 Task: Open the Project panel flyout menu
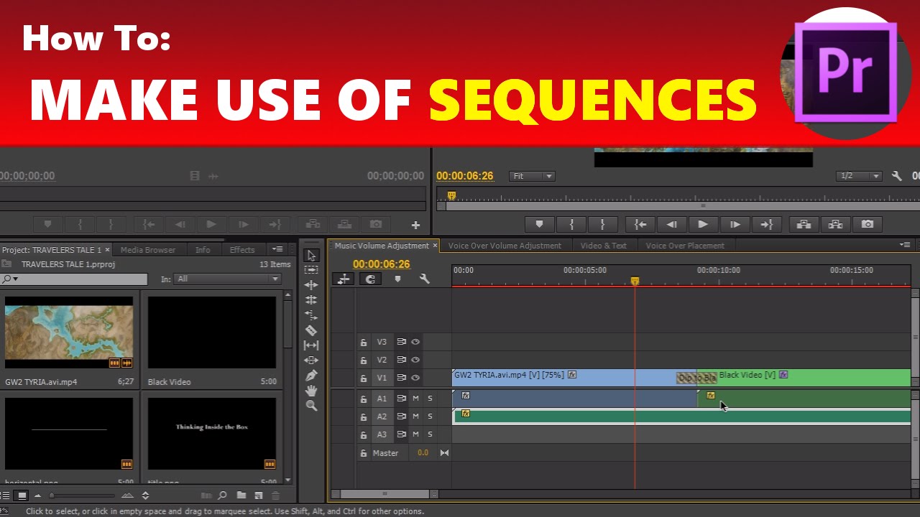(277, 249)
